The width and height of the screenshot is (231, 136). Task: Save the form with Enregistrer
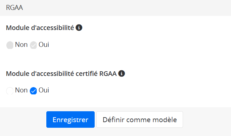click(70, 119)
